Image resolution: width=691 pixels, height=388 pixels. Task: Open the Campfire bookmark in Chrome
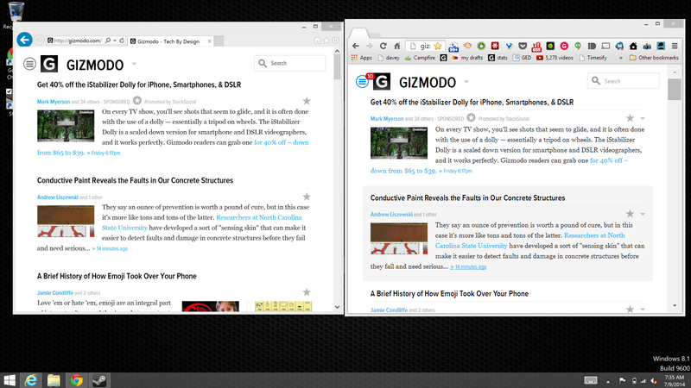coord(420,58)
